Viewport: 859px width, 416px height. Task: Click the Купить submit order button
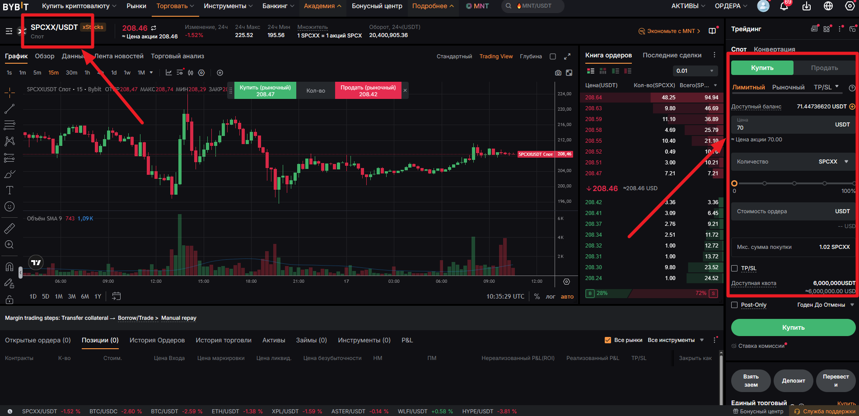click(x=793, y=327)
